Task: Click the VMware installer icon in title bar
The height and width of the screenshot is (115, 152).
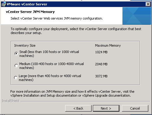Action: [4, 4]
